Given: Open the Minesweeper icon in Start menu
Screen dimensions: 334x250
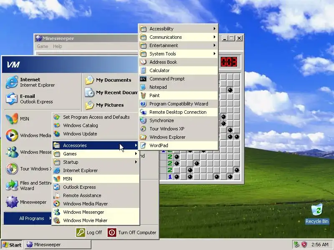Looking at the screenshot, I should pyautogui.click(x=12, y=202).
